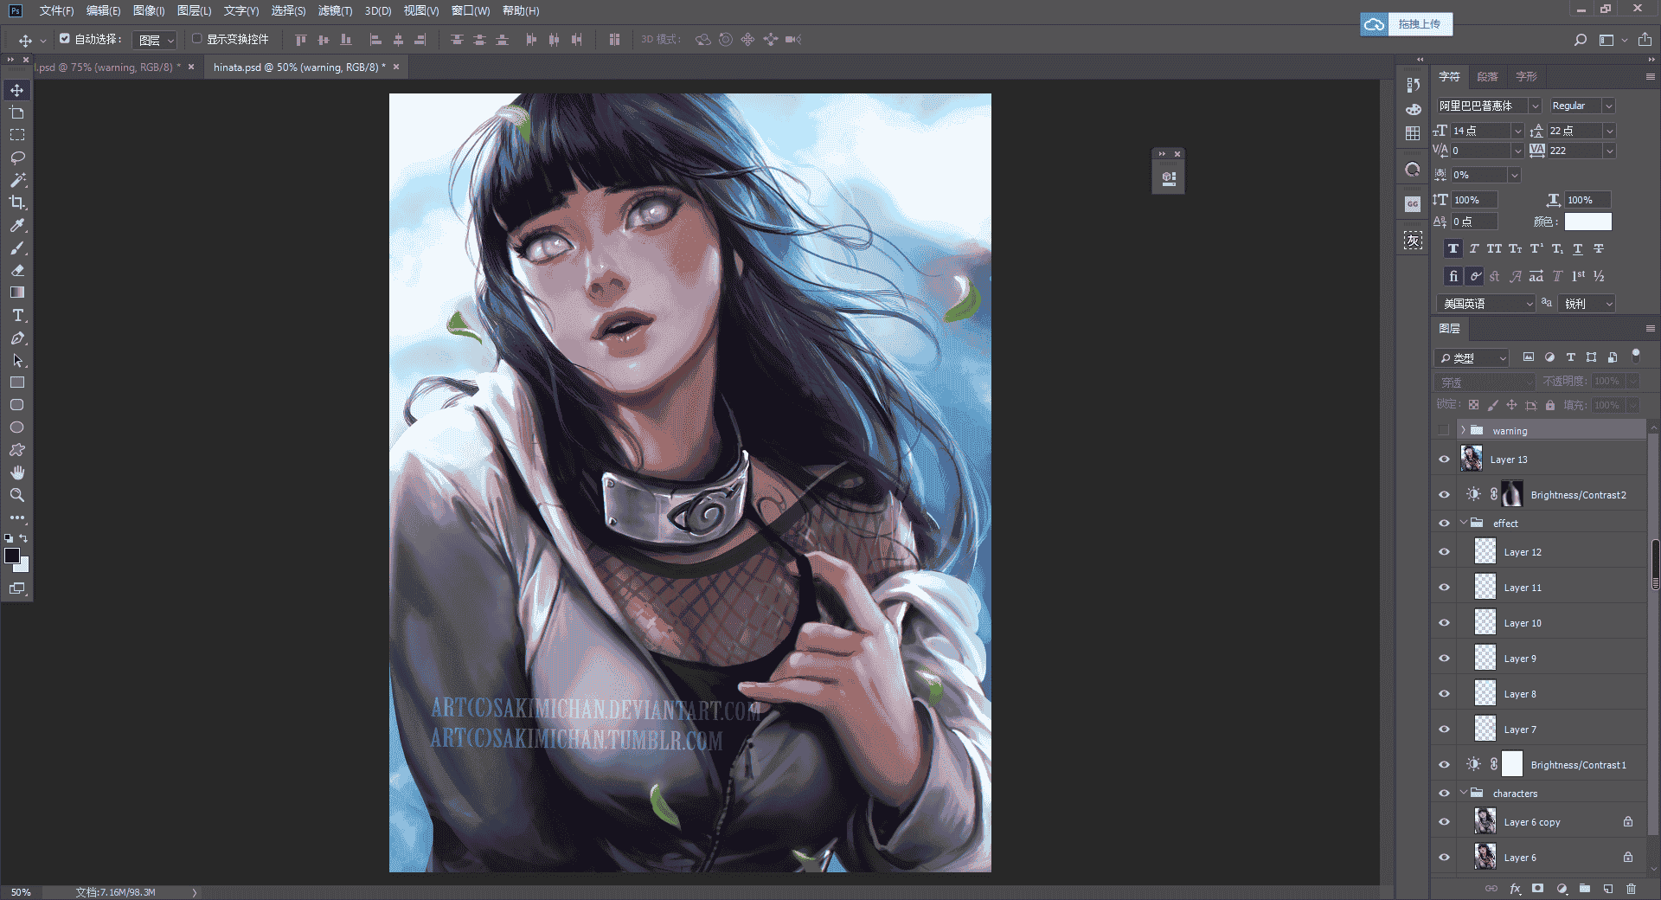Select the Gradient tool
1661x900 pixels.
(17, 292)
